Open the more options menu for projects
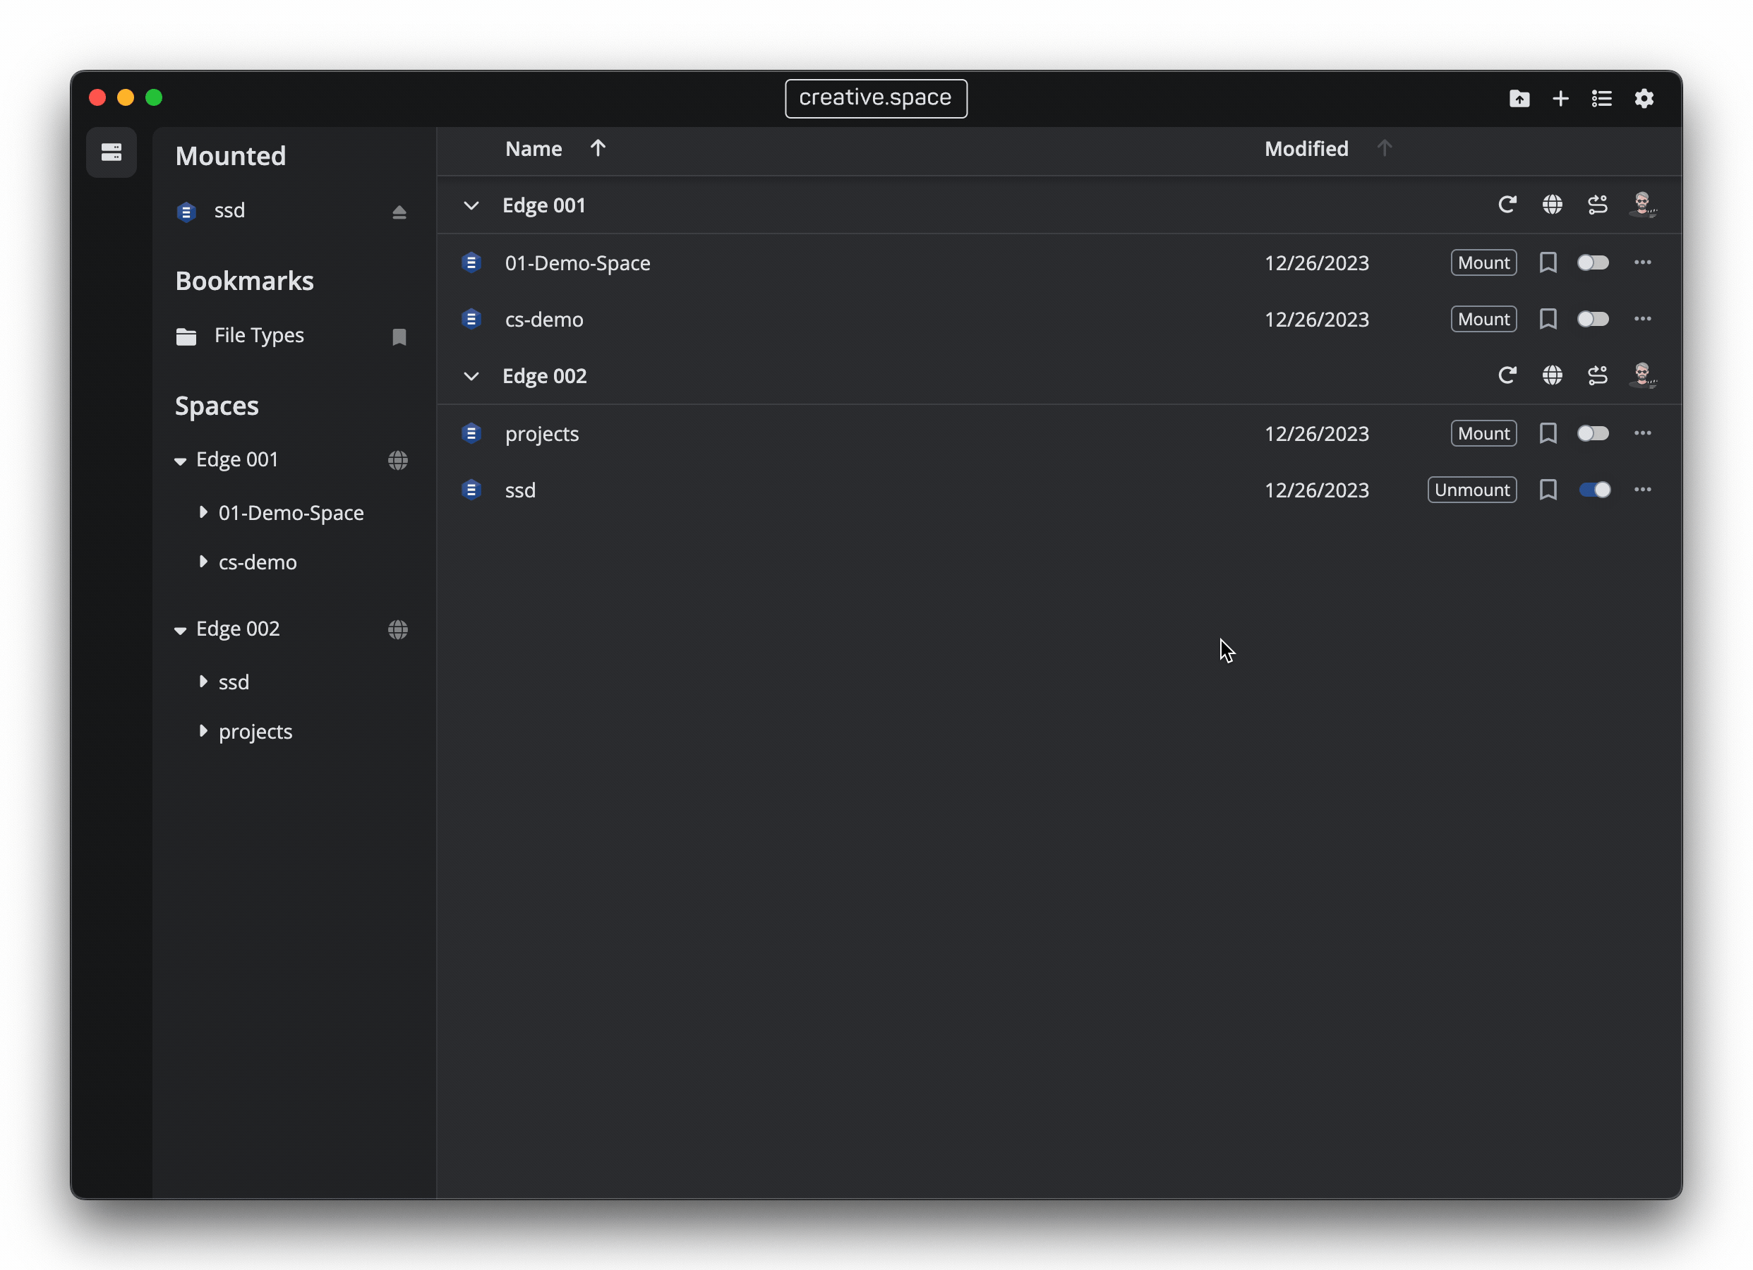The image size is (1753, 1270). 1641,434
